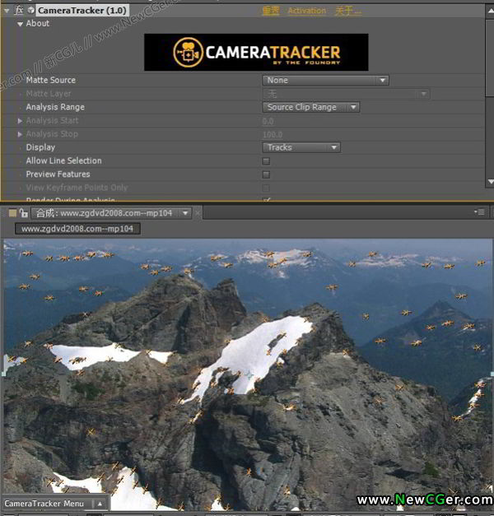Select the Allow Line Selection label
Viewport: 494px width, 516px height.
click(x=64, y=161)
